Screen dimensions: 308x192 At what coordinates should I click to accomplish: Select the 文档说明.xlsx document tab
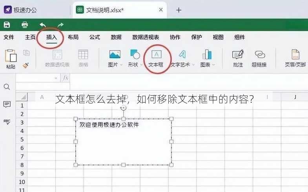pos(119,10)
